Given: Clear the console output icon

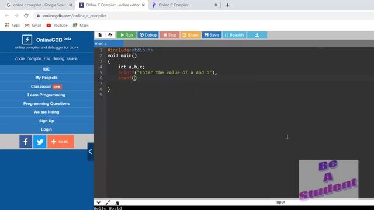Looking at the screenshot, I should (x=117, y=202).
